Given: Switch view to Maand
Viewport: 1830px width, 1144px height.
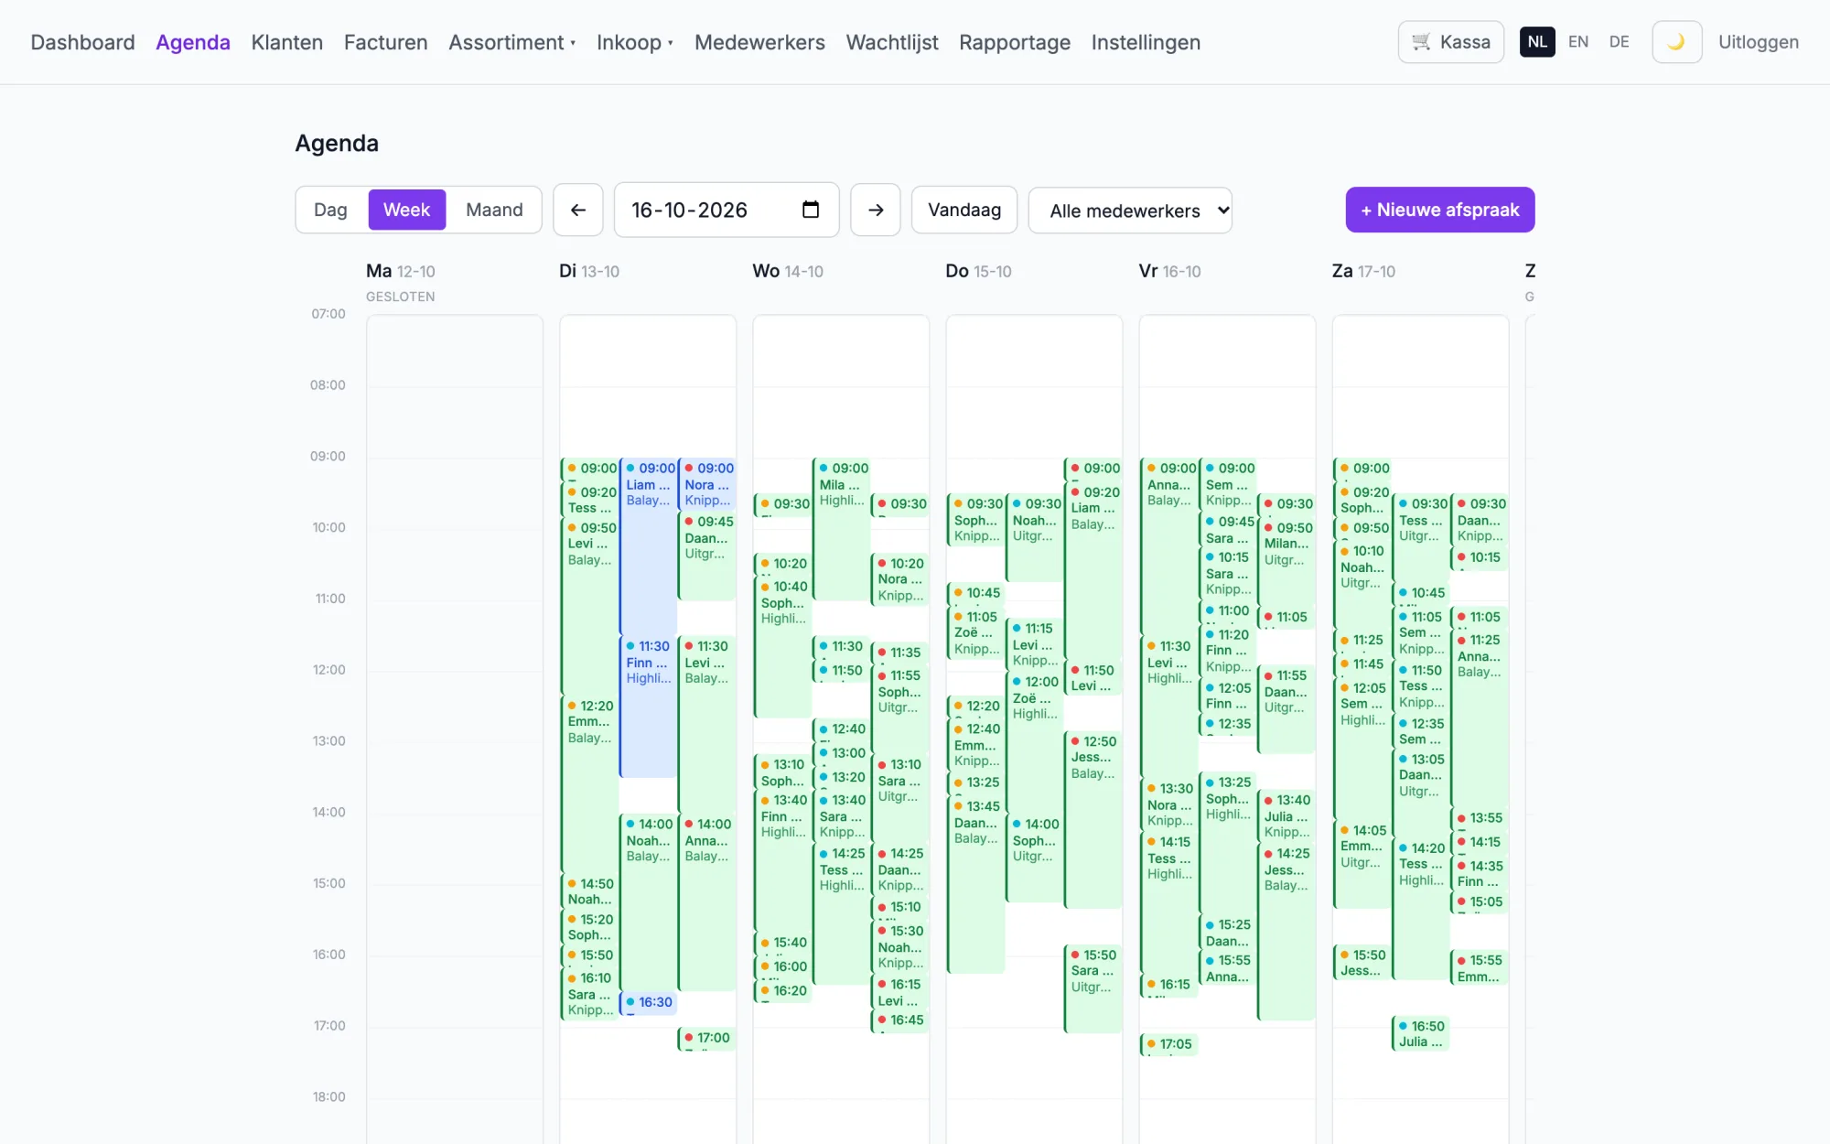Looking at the screenshot, I should pyautogui.click(x=494, y=210).
